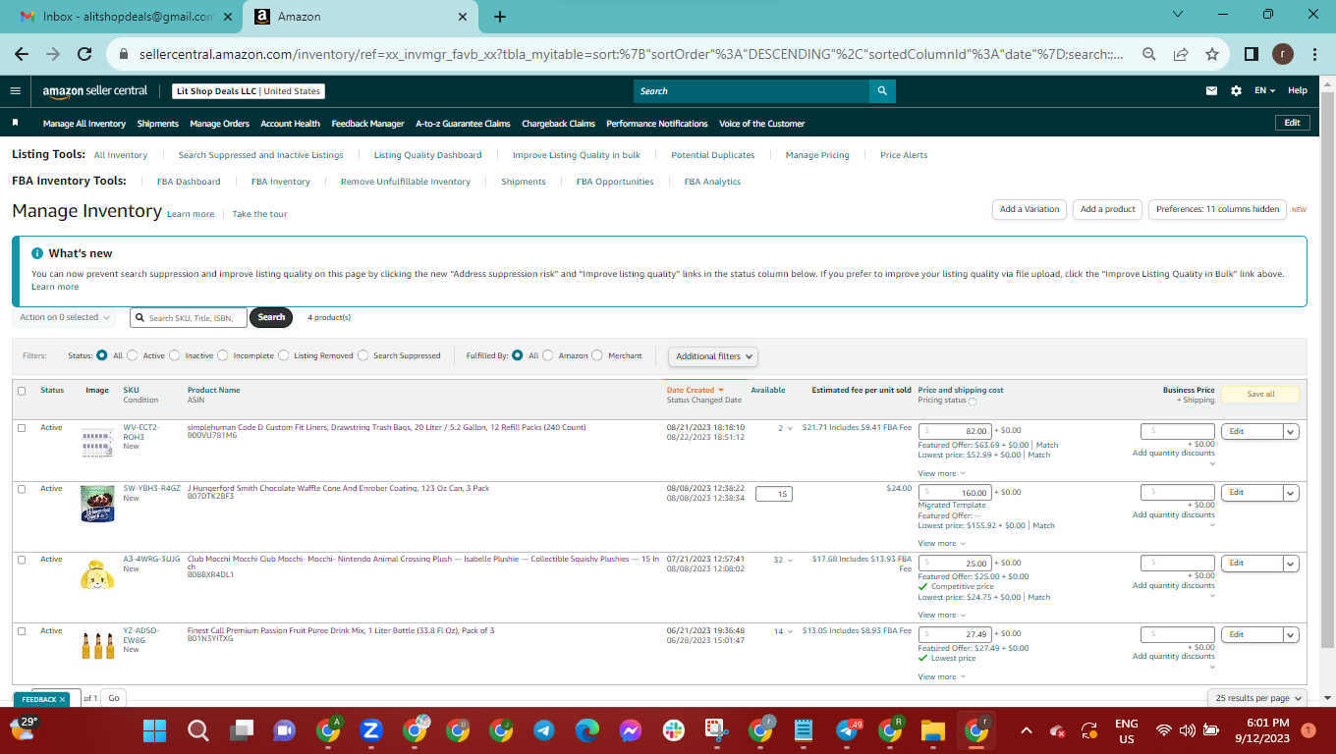Click the Chrome reload page icon
The height and width of the screenshot is (754, 1336).
(x=84, y=54)
